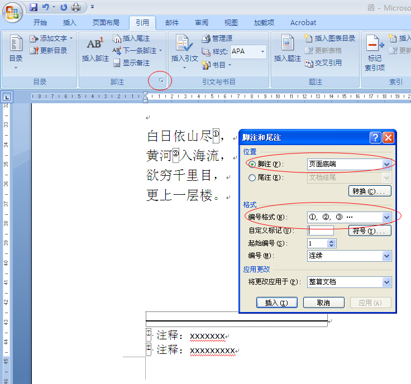Click 管理源 manage sources

tap(217, 39)
